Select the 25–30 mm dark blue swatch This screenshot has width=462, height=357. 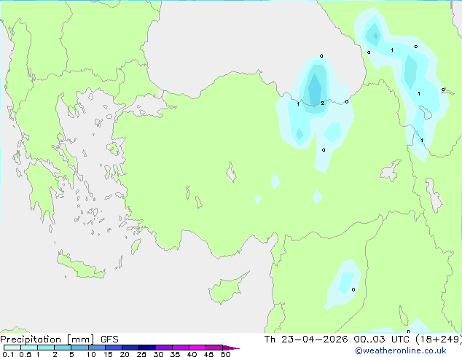146,348
